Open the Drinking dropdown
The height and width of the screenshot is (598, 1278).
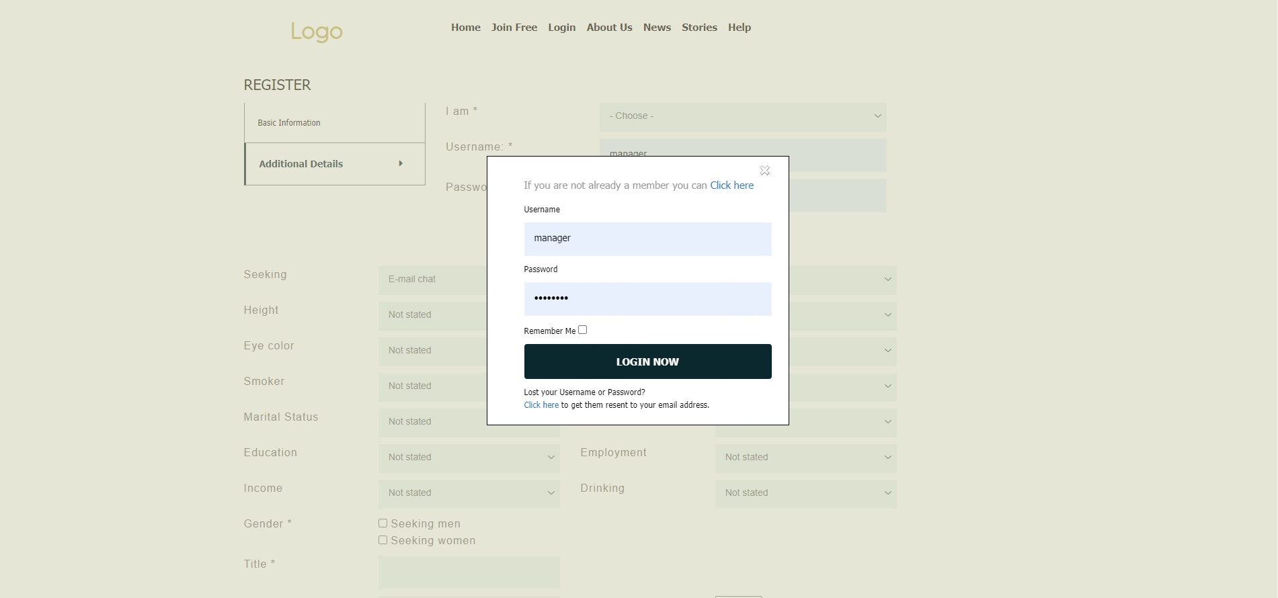tap(805, 493)
